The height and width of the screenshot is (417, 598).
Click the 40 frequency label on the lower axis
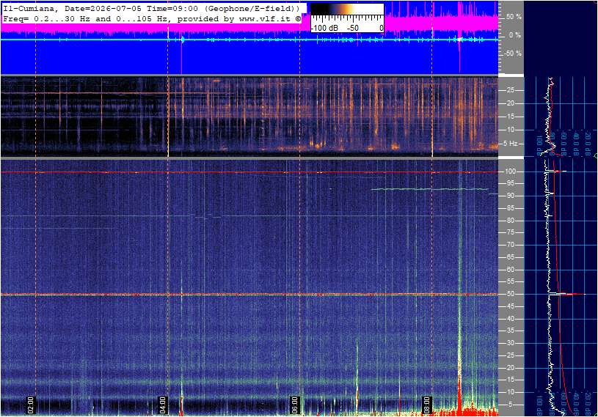point(510,319)
